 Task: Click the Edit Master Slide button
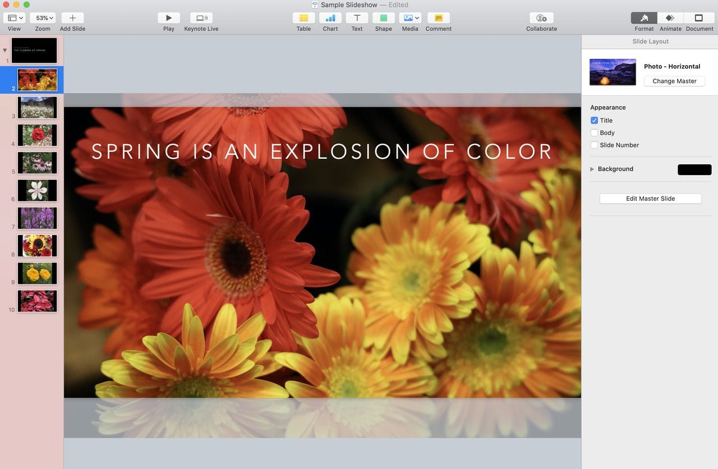pyautogui.click(x=650, y=199)
